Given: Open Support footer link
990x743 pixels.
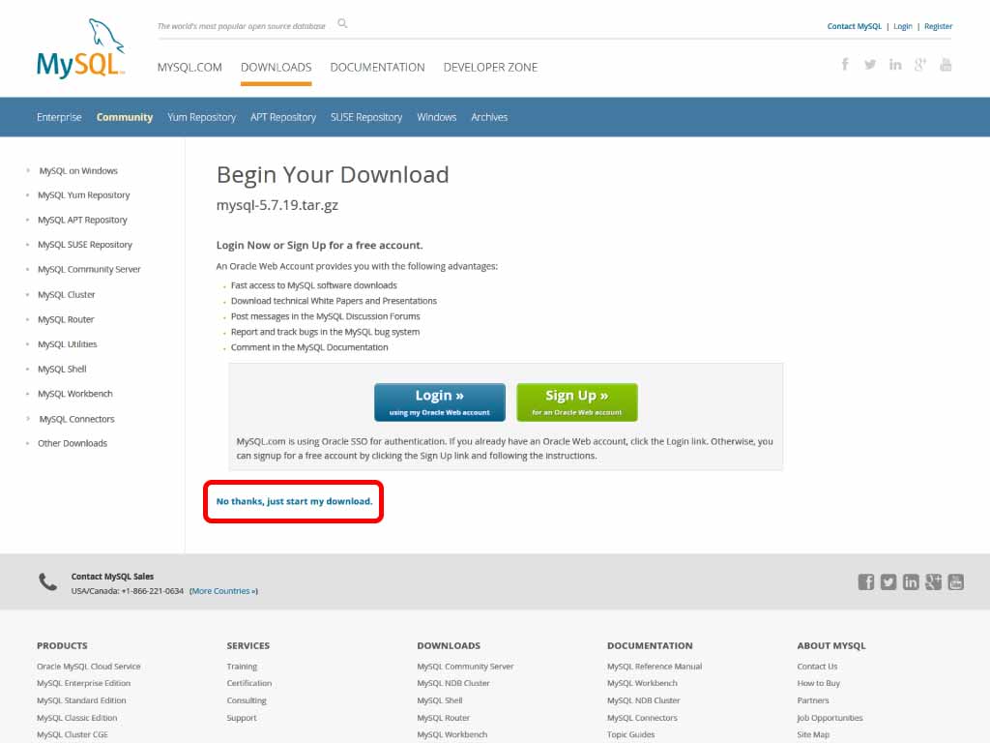Looking at the screenshot, I should click(x=242, y=718).
